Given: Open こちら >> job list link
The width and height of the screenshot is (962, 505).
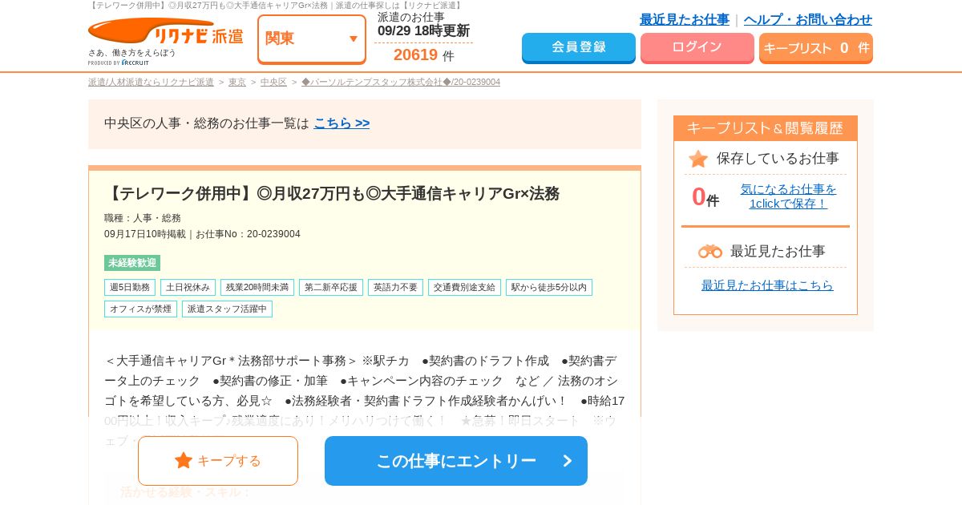Looking at the screenshot, I should pos(342,123).
